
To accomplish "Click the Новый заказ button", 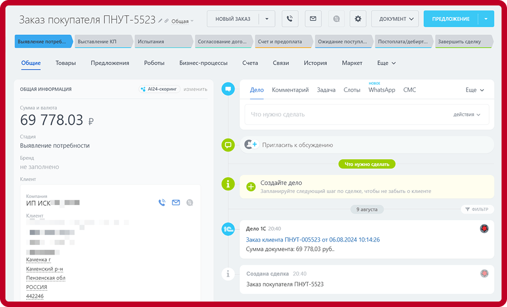I will (233, 19).
